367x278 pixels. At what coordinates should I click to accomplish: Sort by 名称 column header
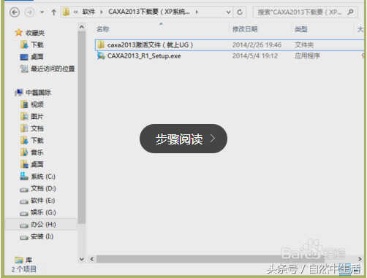[103, 29]
